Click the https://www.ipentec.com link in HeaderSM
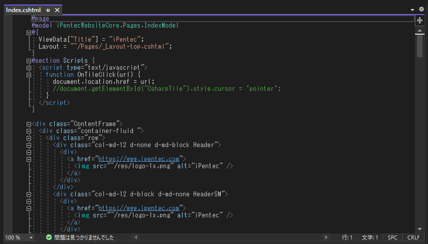The height and width of the screenshot is (244, 428). (139, 208)
